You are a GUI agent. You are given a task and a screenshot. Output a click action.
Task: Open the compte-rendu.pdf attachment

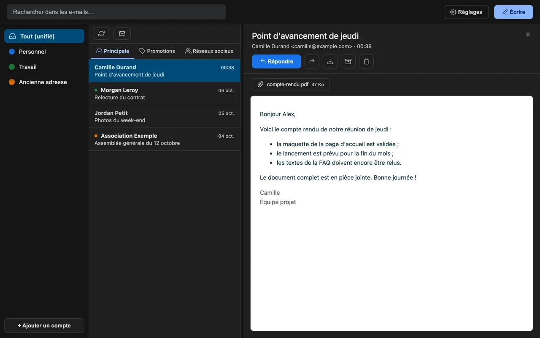tap(291, 84)
